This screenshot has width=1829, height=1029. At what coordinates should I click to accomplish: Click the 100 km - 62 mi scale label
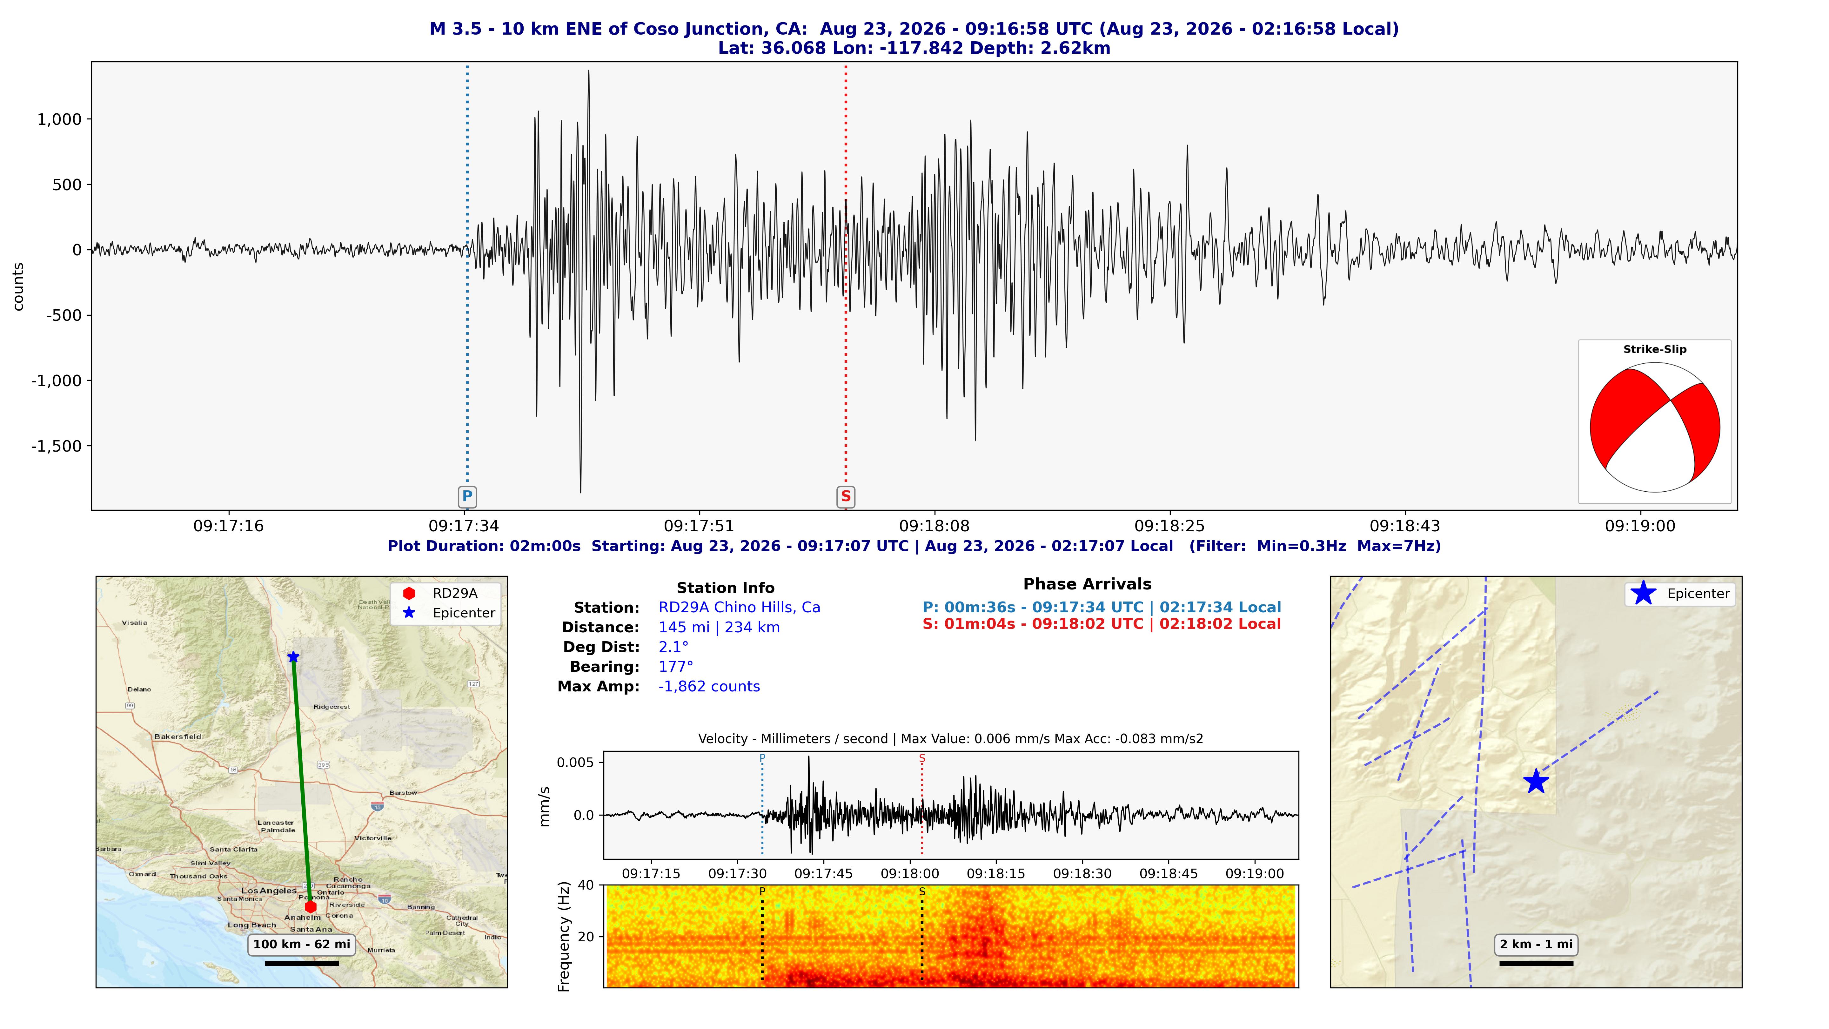(302, 945)
